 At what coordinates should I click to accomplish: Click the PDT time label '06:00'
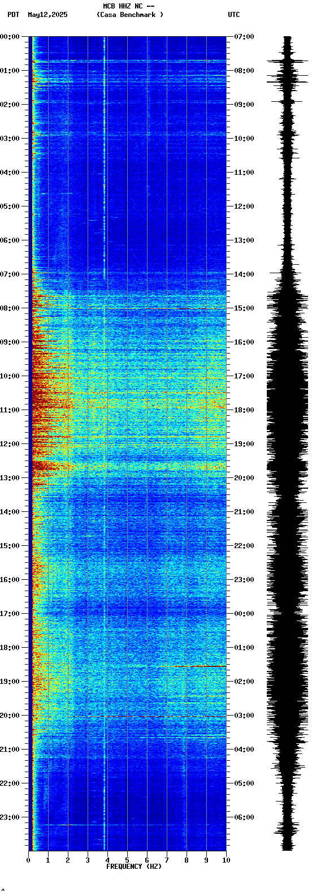point(10,240)
